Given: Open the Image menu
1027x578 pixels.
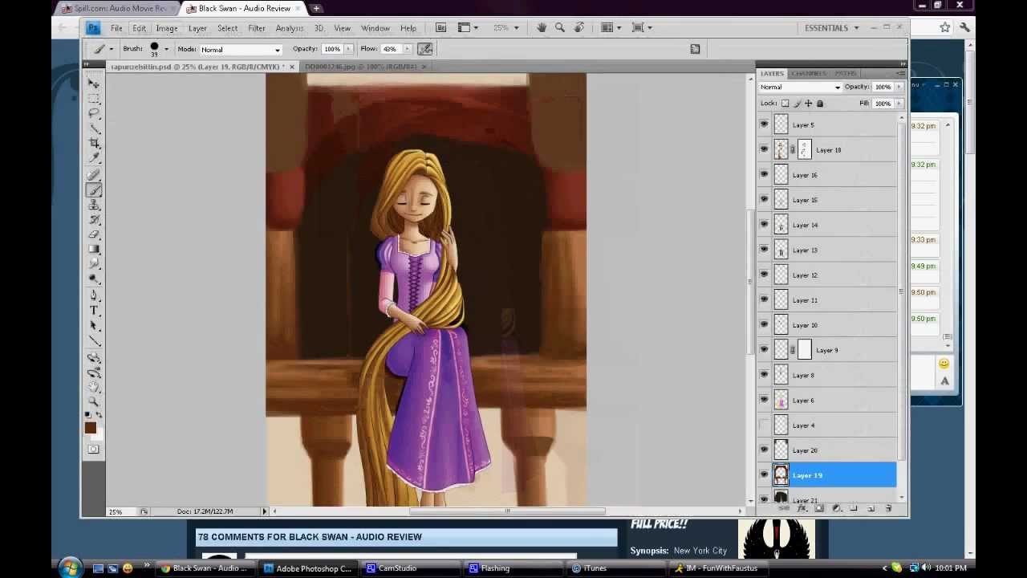Looking at the screenshot, I should pyautogui.click(x=167, y=28).
